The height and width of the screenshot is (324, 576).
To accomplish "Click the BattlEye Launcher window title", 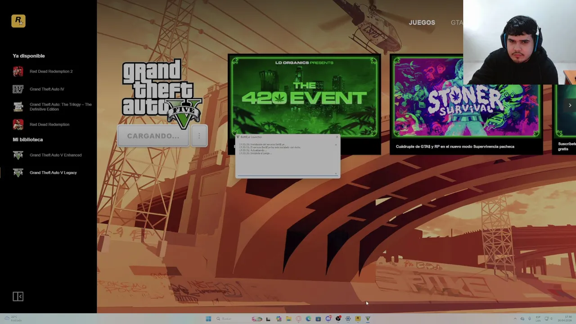I will [251, 137].
